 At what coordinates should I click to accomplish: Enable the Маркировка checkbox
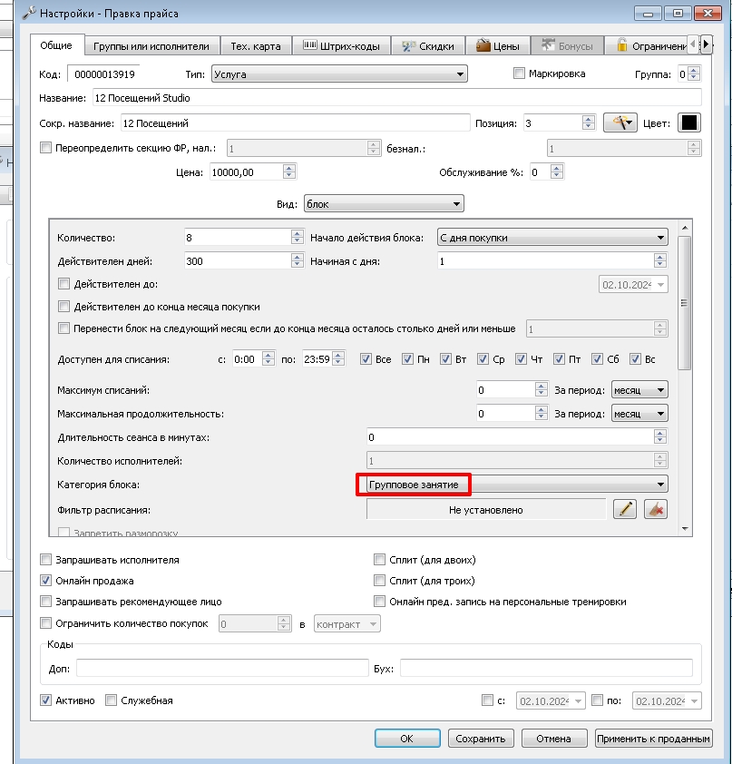coord(519,73)
